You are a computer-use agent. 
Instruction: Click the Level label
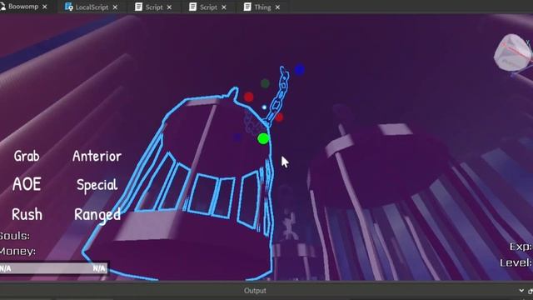516,262
